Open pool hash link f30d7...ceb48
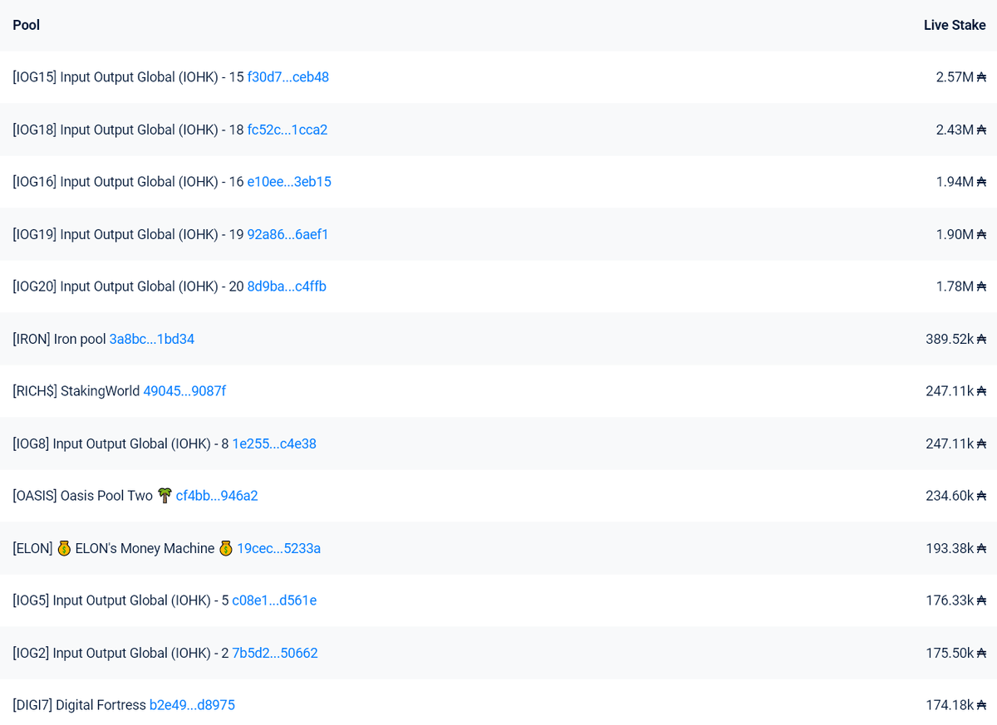Viewport: 997px width, 725px height. click(x=287, y=77)
